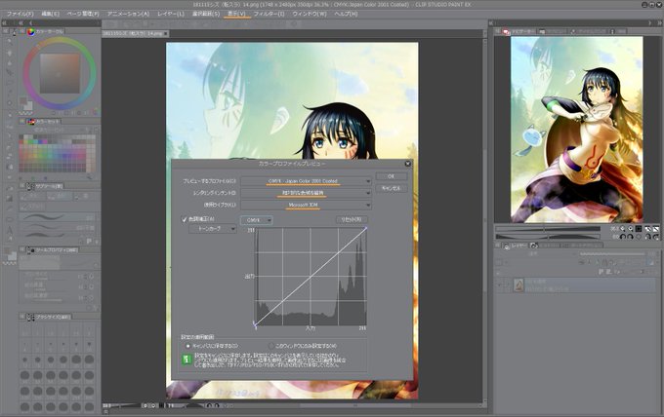The width and height of the screenshot is (664, 417).
Task: Click the Navigator panel tab icon
Action: 506,32
